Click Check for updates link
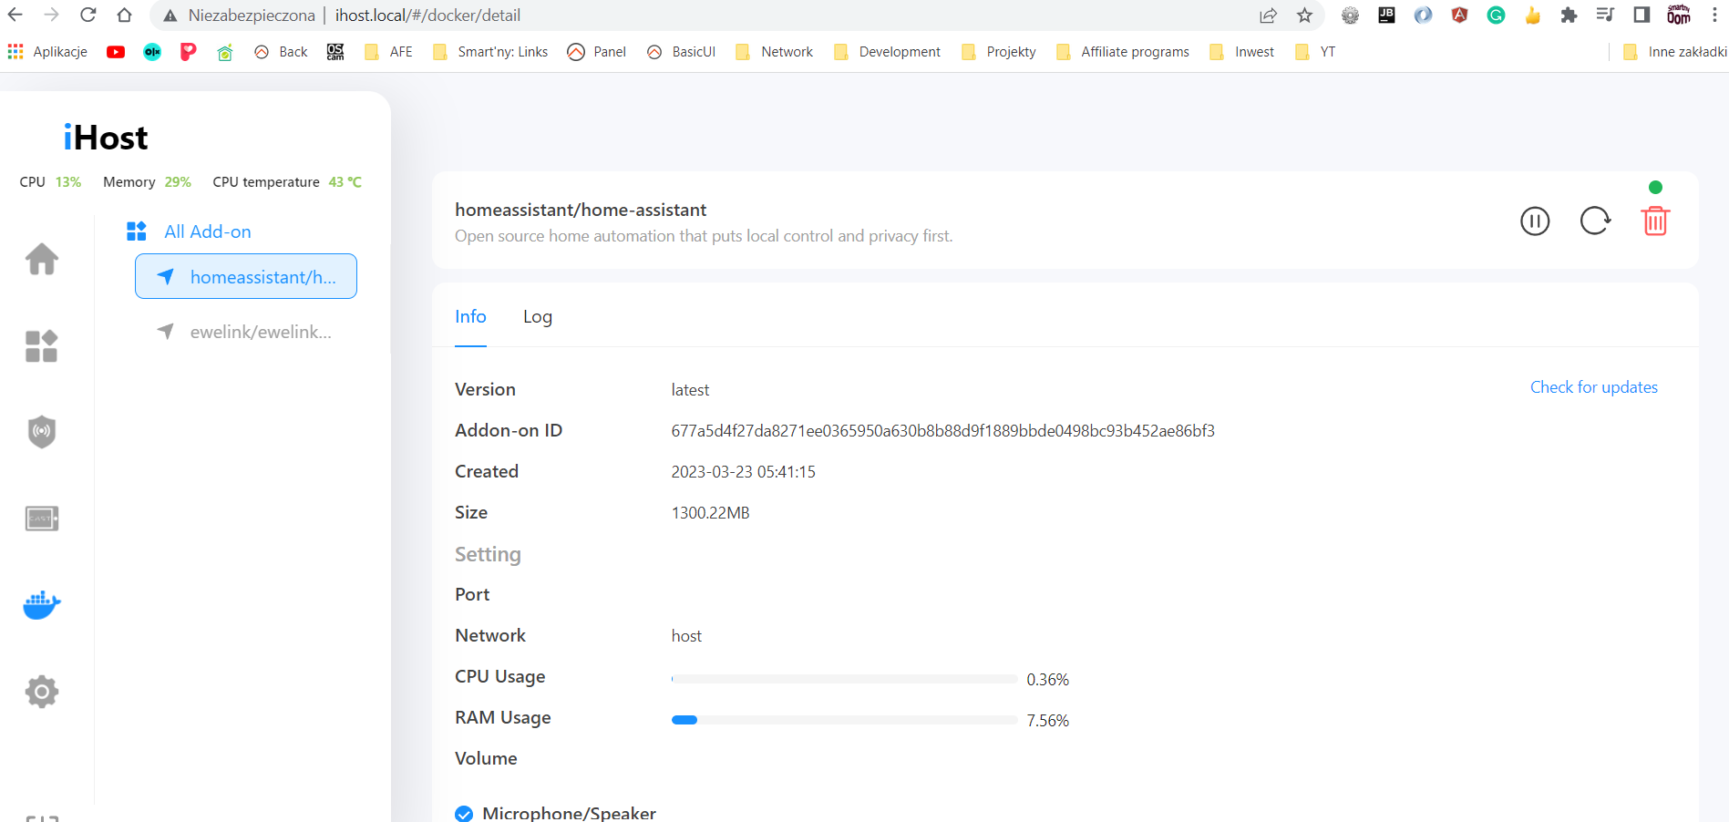 [x=1594, y=387]
